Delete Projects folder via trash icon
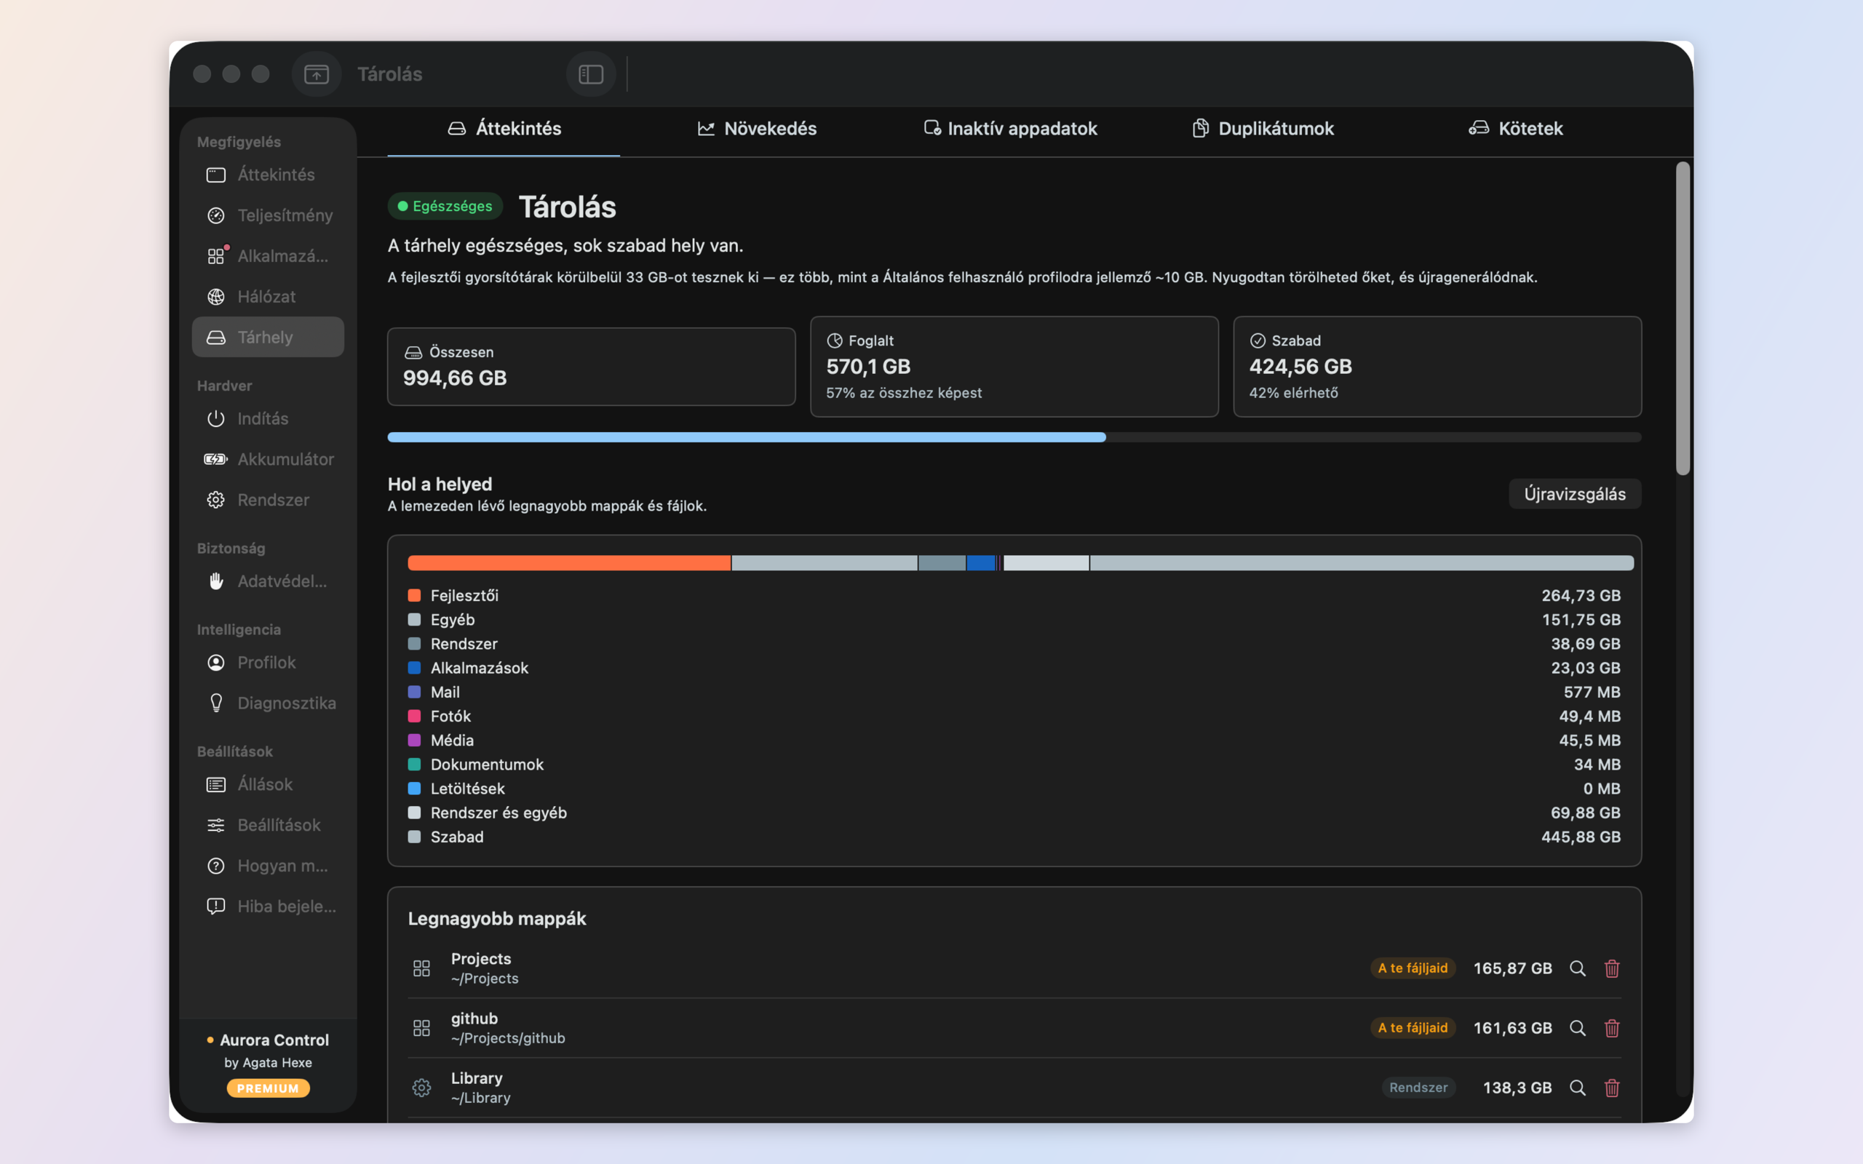 point(1612,968)
